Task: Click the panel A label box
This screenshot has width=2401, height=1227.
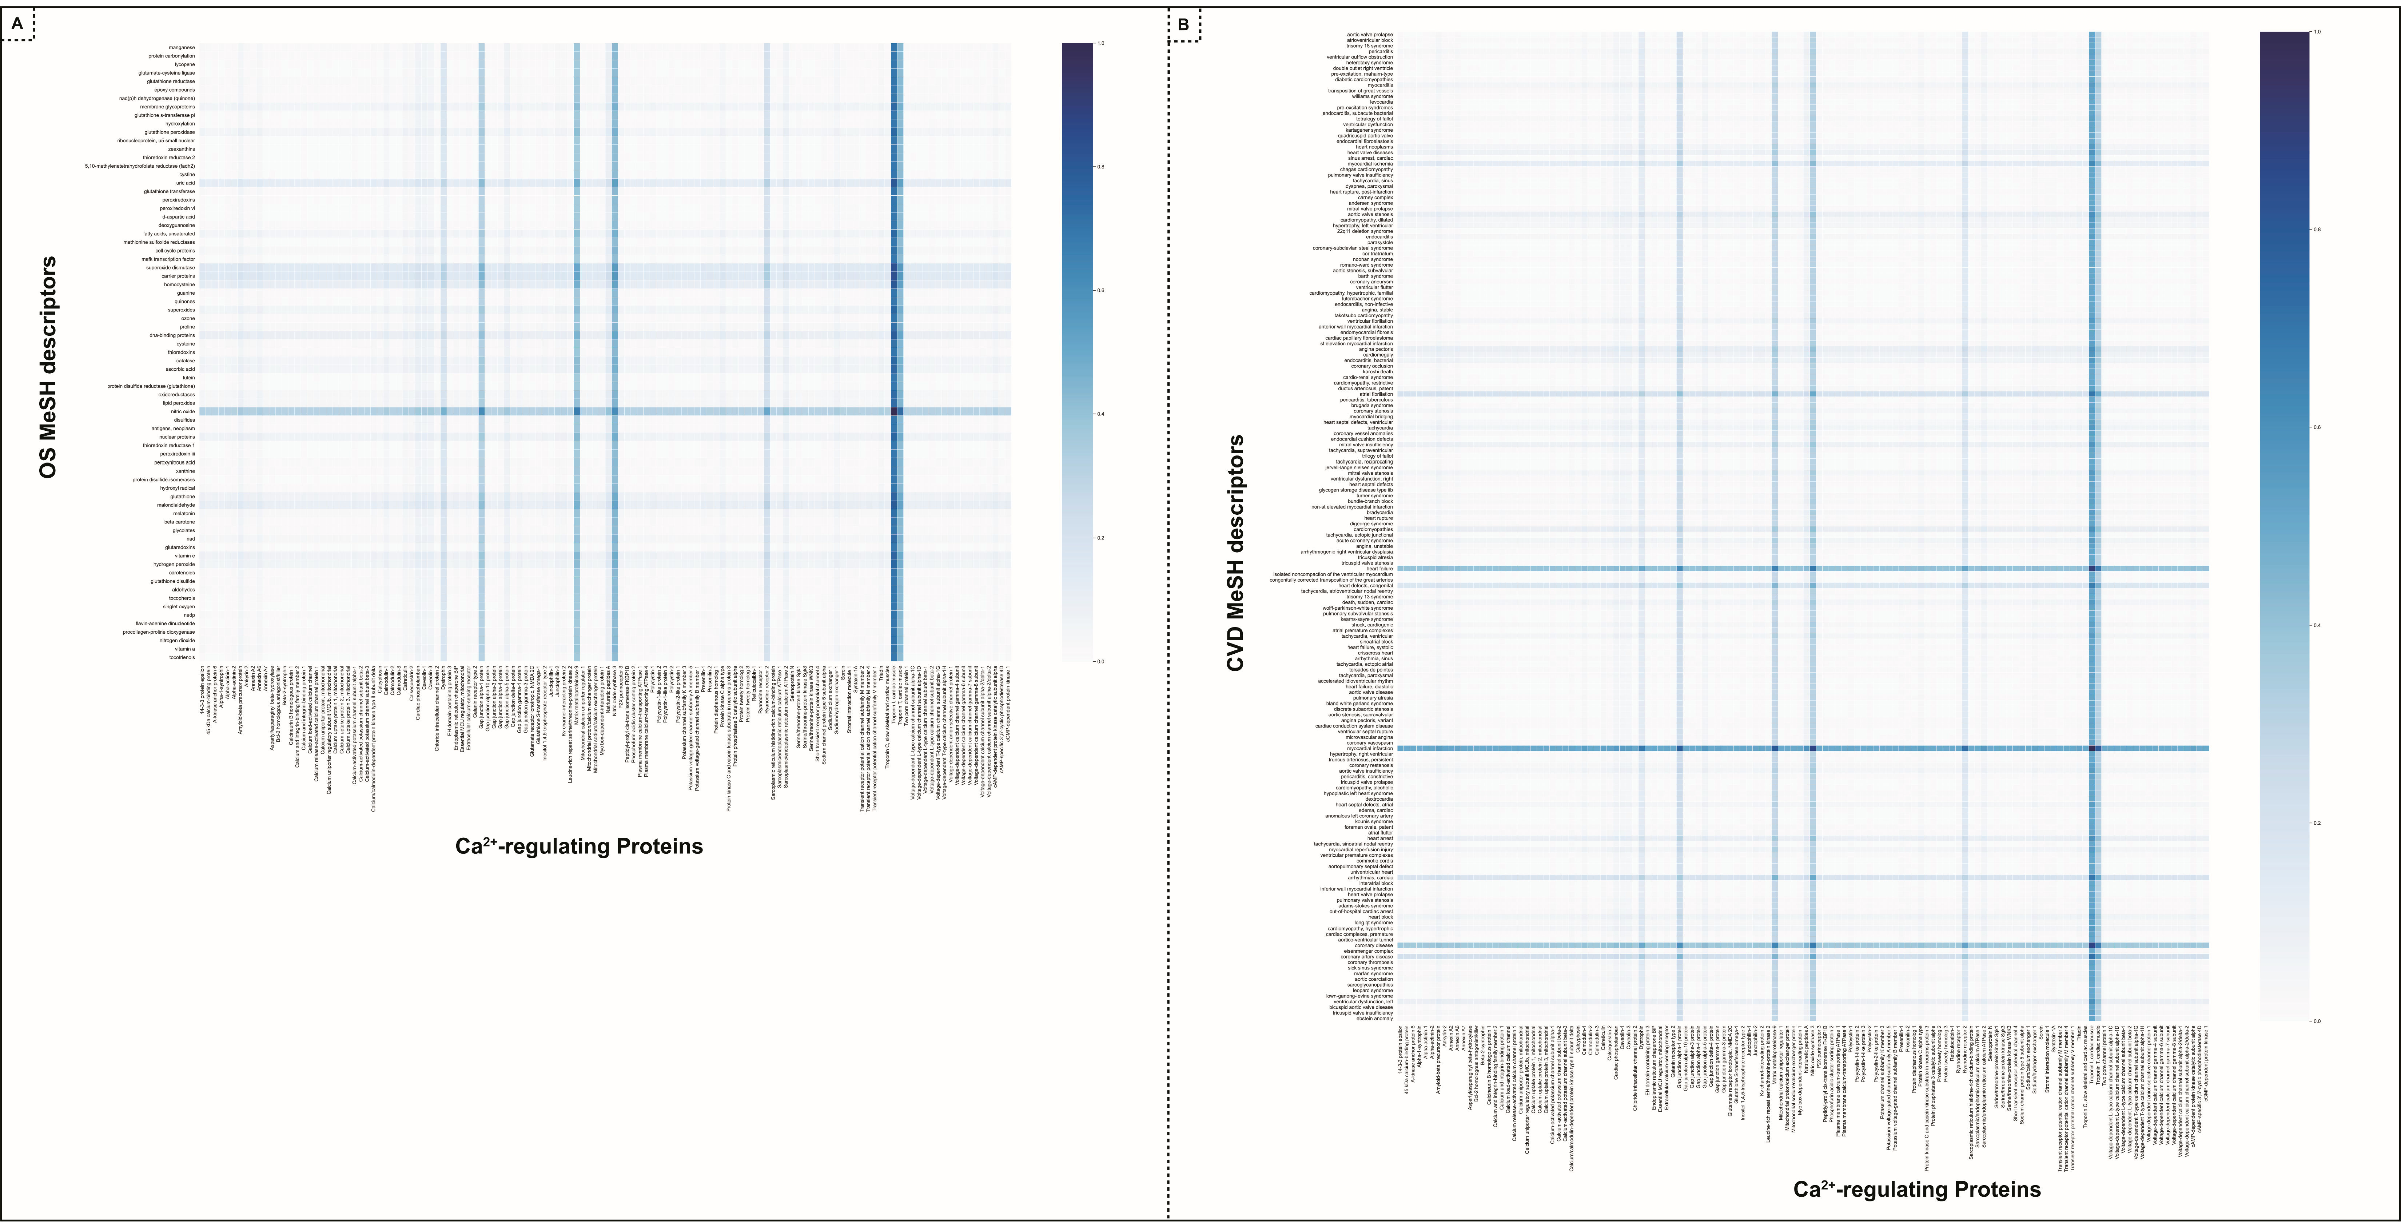Action: point(18,24)
